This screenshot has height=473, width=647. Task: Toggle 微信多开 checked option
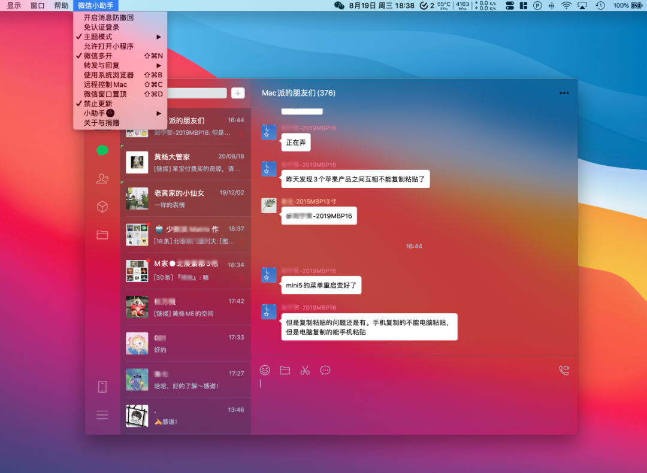120,56
